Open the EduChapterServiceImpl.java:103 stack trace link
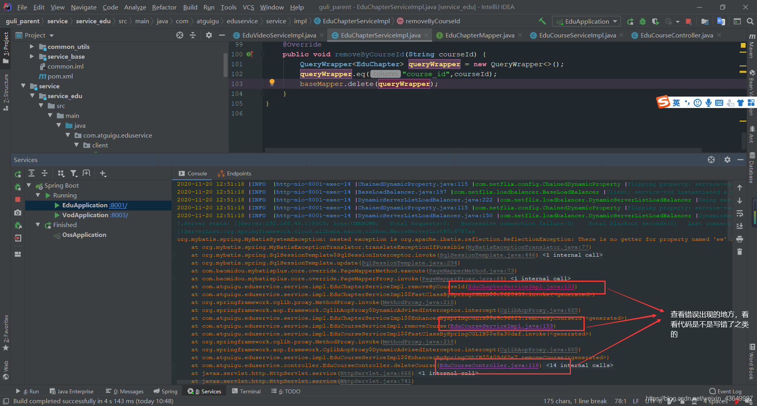The height and width of the screenshot is (406, 757). 520,287
